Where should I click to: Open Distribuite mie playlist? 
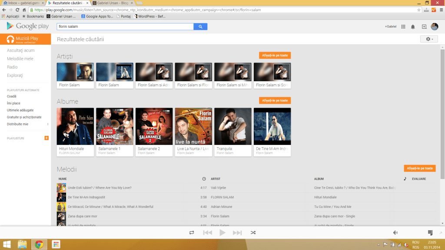coord(17,124)
